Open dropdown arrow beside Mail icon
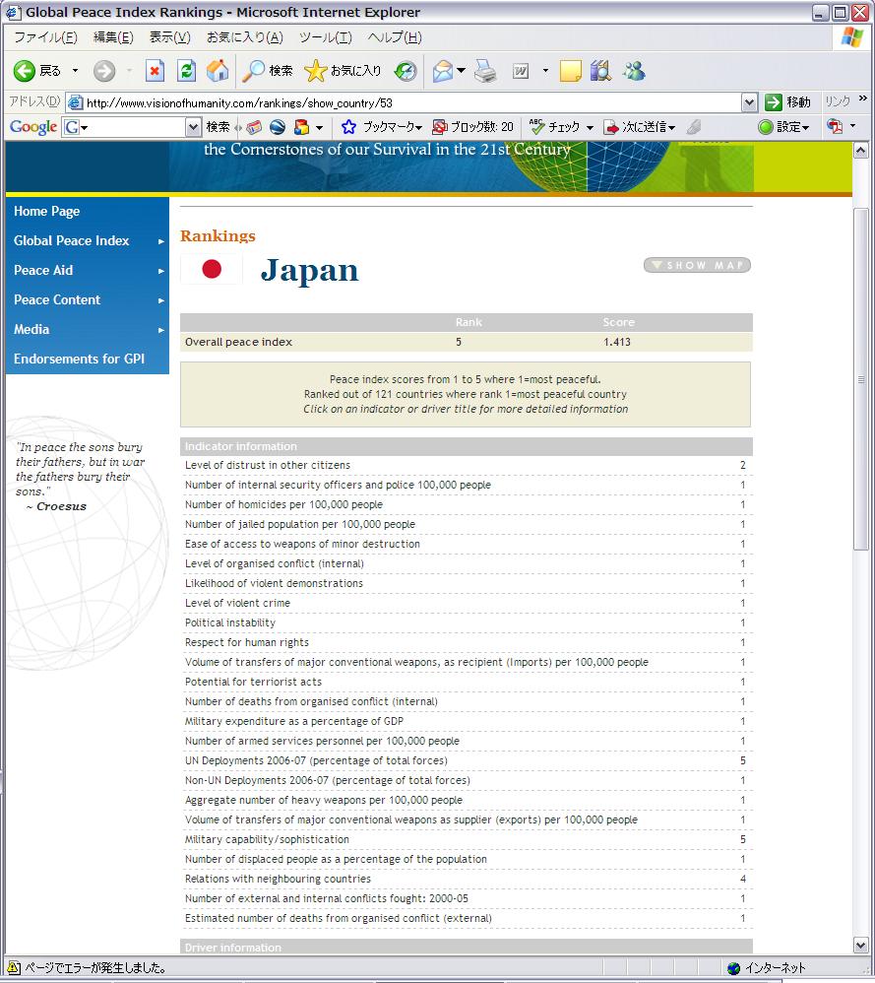This screenshot has width=875, height=983. coord(461,71)
